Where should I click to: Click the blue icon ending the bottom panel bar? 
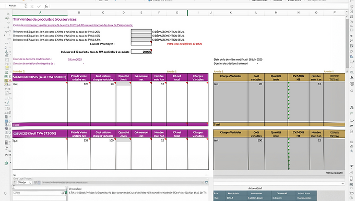tap(206, 182)
